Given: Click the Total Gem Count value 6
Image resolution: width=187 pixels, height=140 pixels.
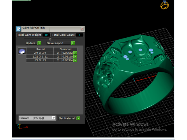Looking at the screenshot, I should (79, 35).
